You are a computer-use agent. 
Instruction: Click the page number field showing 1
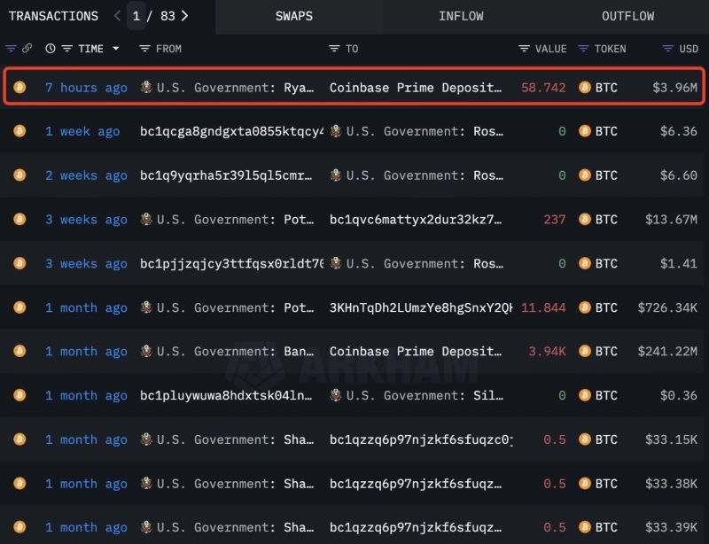[x=136, y=16]
